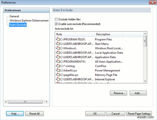Select the C:\*.crmlog rule text
This screenshot has width=157, height=120.
tap(67, 66)
